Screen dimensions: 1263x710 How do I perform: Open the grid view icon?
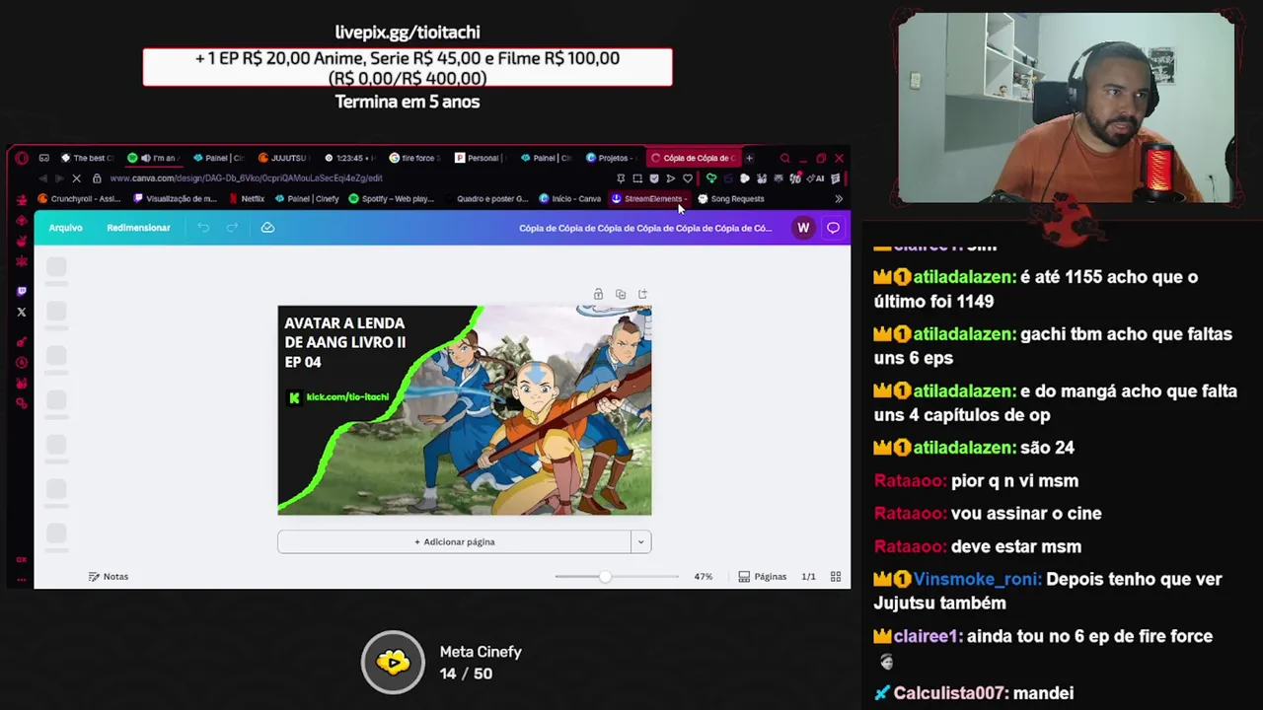836,576
